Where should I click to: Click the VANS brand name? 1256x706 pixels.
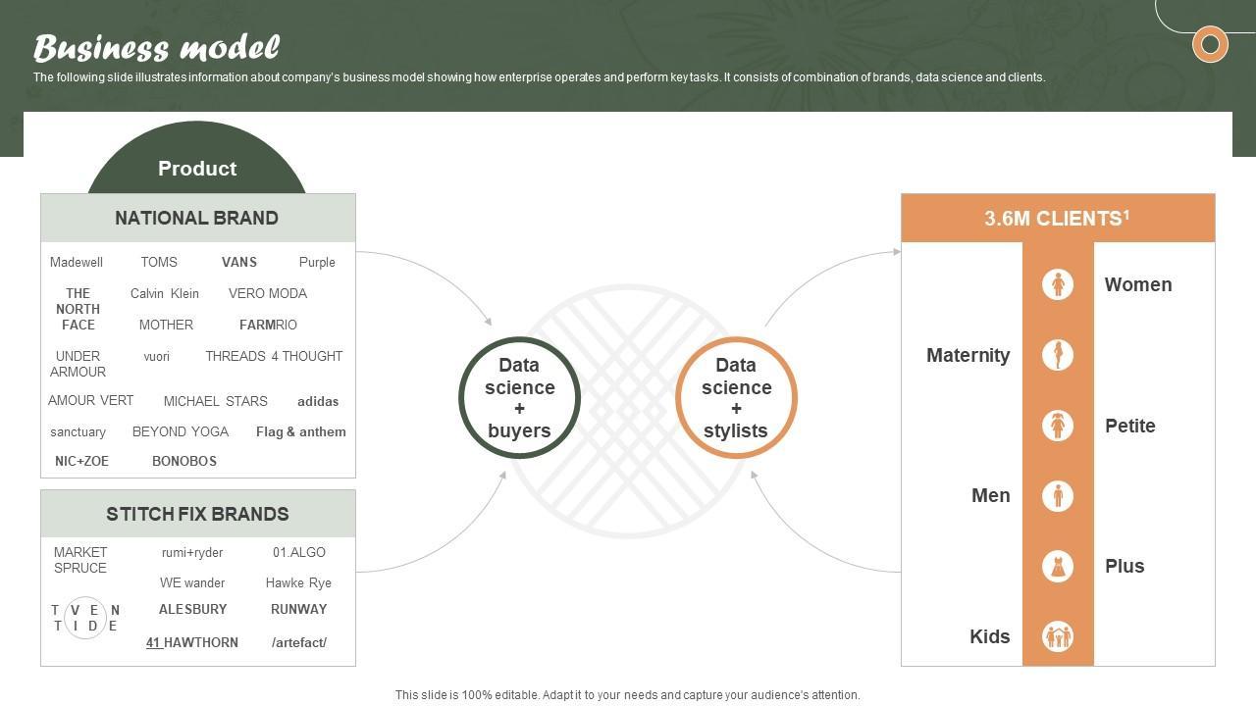click(239, 262)
